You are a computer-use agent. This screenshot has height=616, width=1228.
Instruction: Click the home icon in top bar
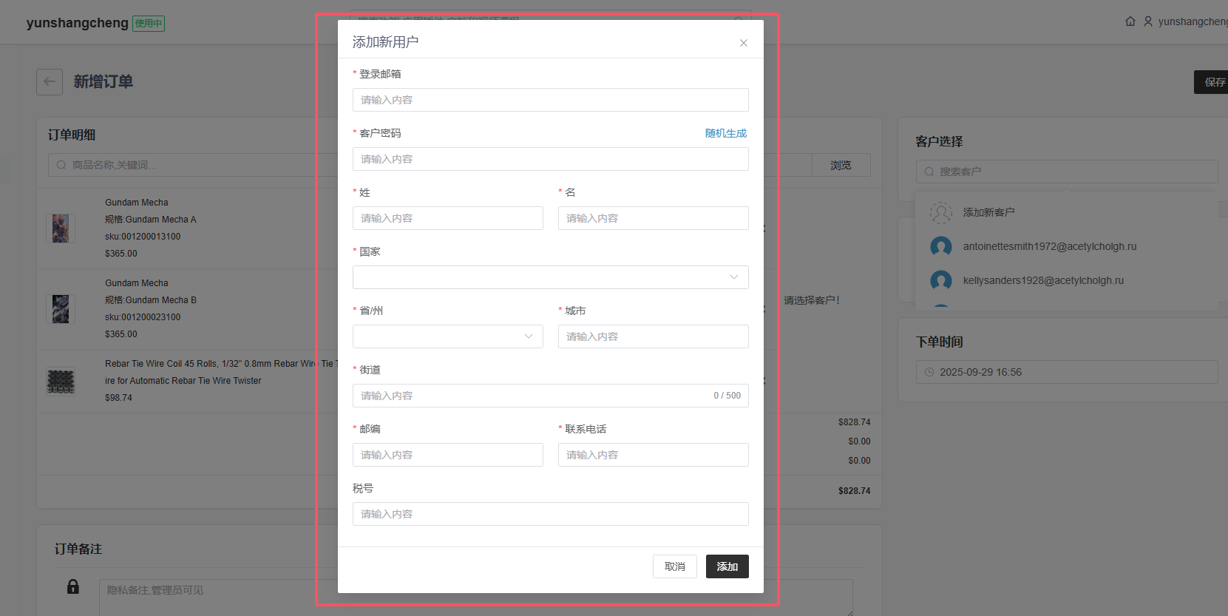1130,21
